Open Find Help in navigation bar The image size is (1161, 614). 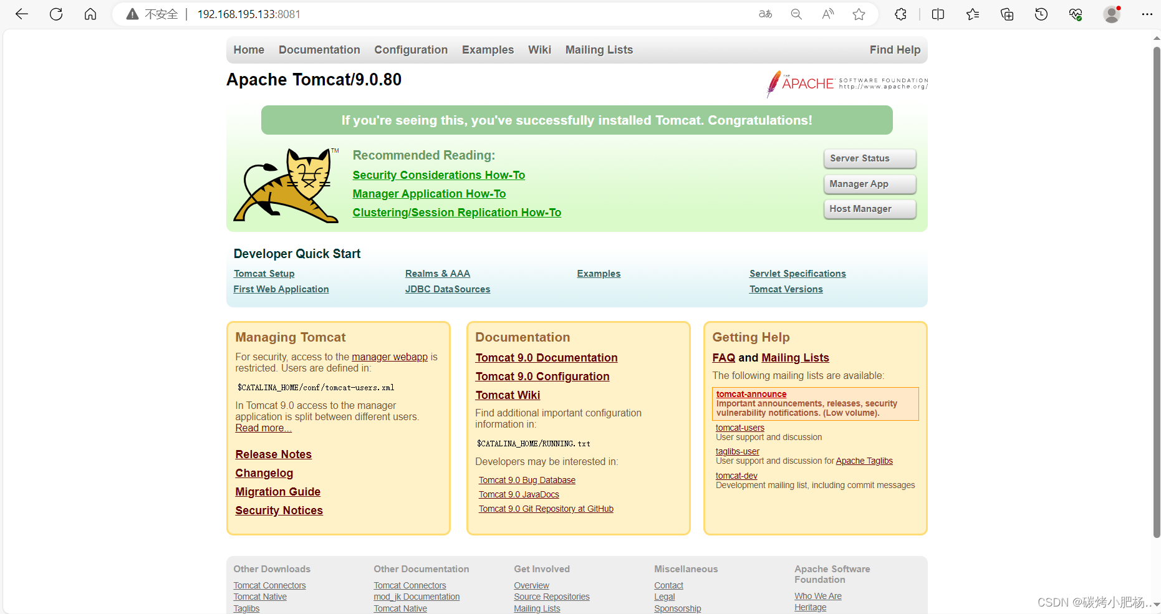coord(895,50)
